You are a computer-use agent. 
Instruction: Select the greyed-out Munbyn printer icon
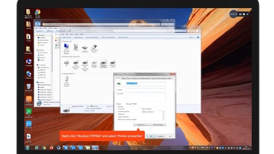(x=94, y=64)
